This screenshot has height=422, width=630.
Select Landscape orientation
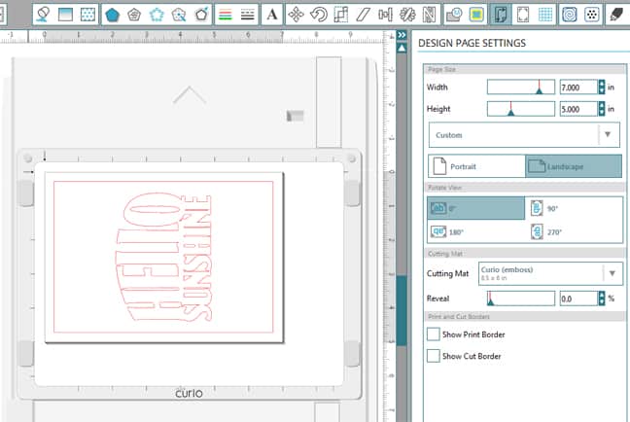point(574,166)
